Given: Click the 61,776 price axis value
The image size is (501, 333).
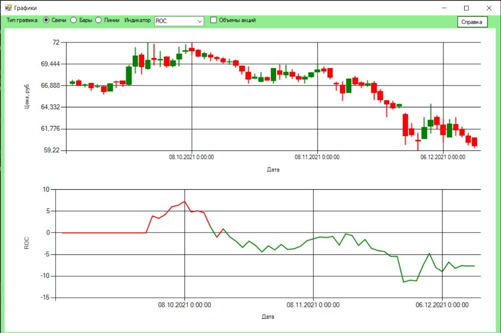Looking at the screenshot, I should point(50,128).
